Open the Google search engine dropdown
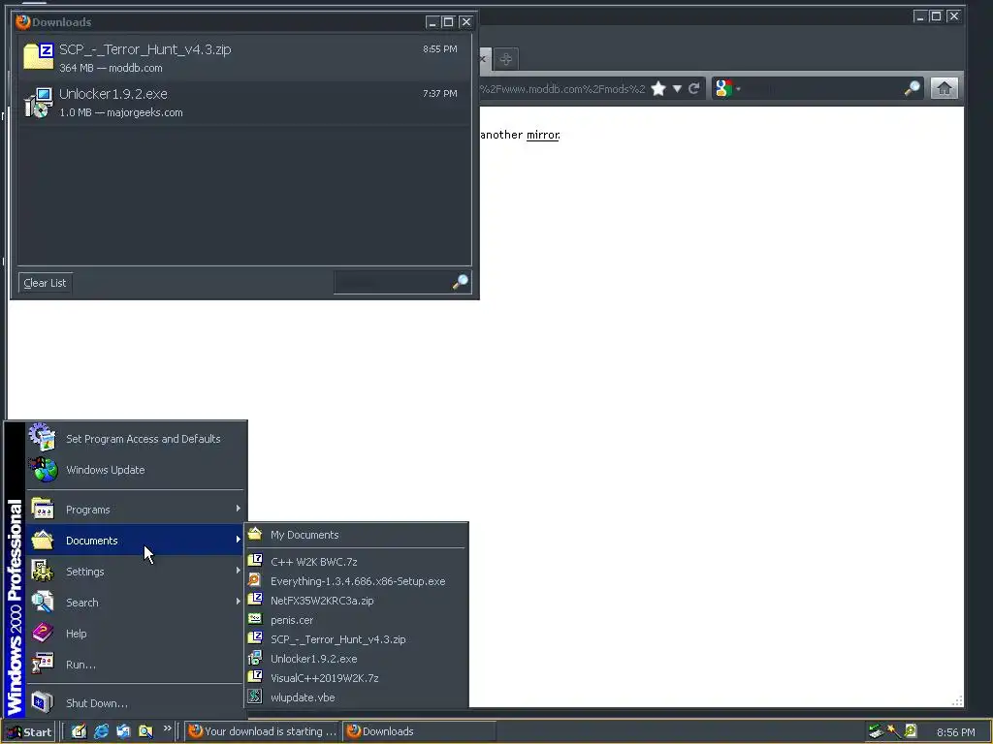Image resolution: width=993 pixels, height=744 pixels. pos(727,88)
